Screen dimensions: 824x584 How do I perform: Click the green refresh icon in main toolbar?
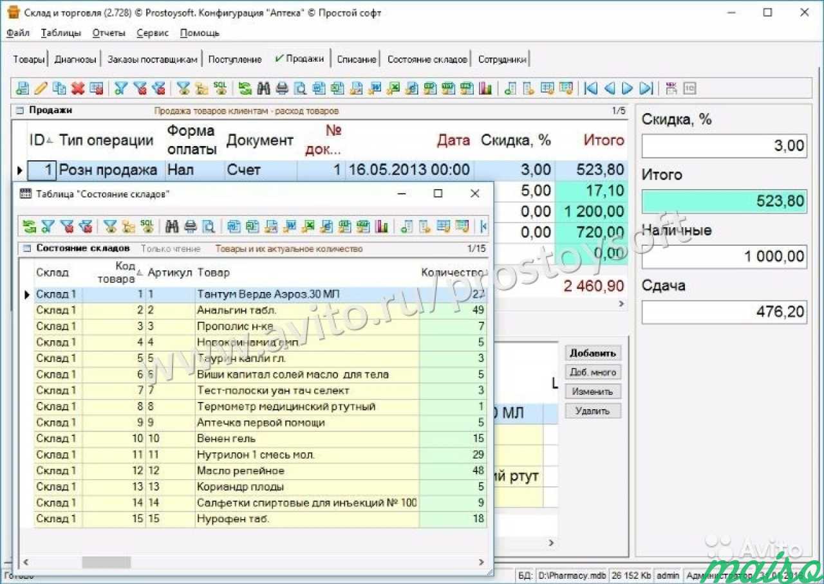point(245,88)
